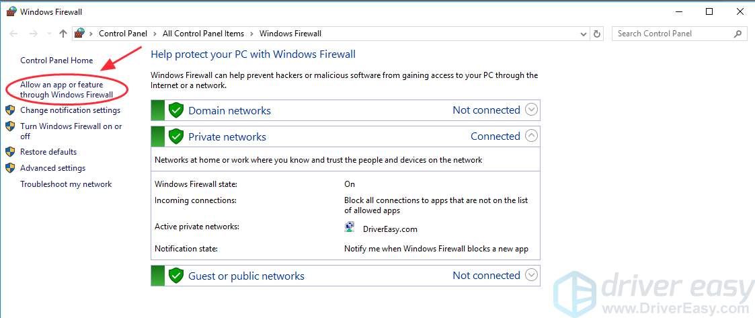
Task: Click the green shield beside Private networks
Action: [176, 136]
